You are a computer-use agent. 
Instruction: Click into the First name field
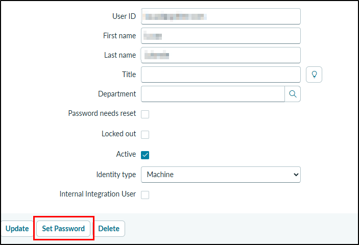coord(221,36)
